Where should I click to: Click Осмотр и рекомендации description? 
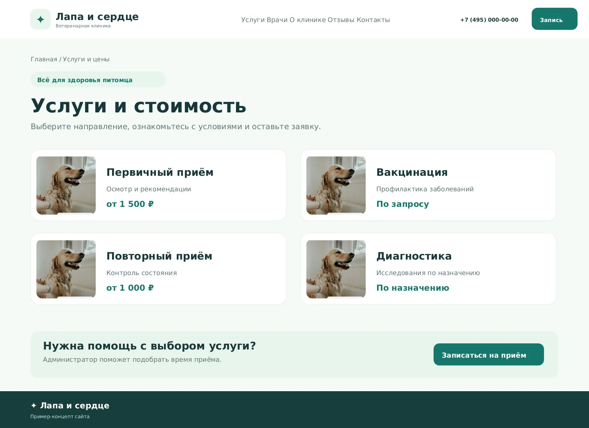point(148,189)
